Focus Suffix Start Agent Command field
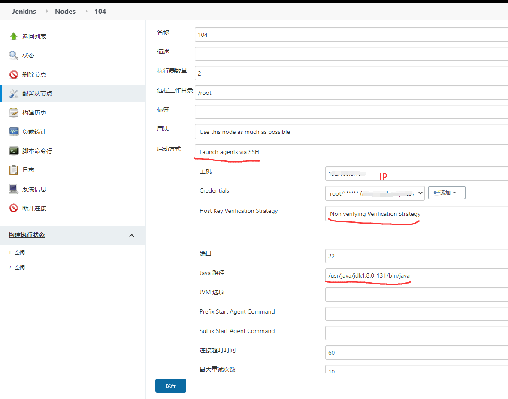Viewport: 508px width, 399px height. coord(417,333)
